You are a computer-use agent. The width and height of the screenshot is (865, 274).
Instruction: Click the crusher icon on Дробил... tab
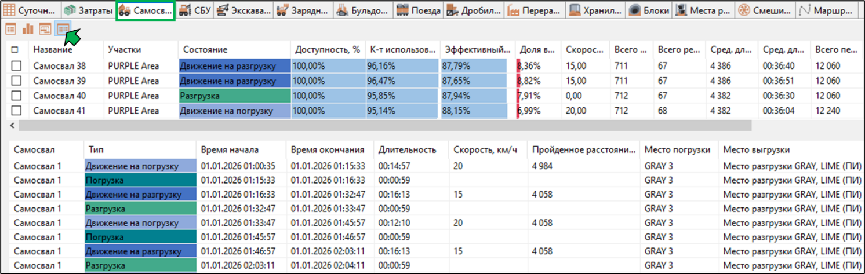click(x=454, y=10)
